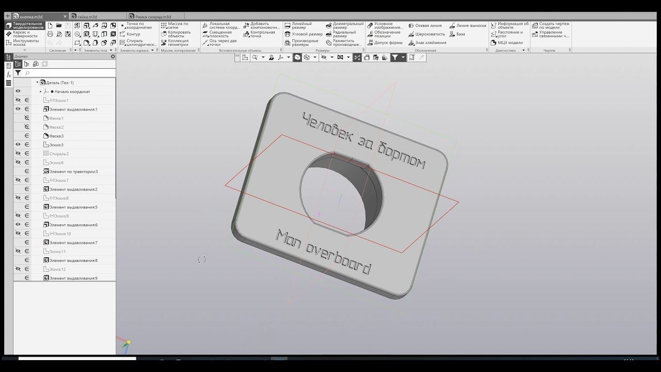This screenshot has height=372, width=661.
Task: Open the filter dropdown in view toolbar
Action: point(404,57)
